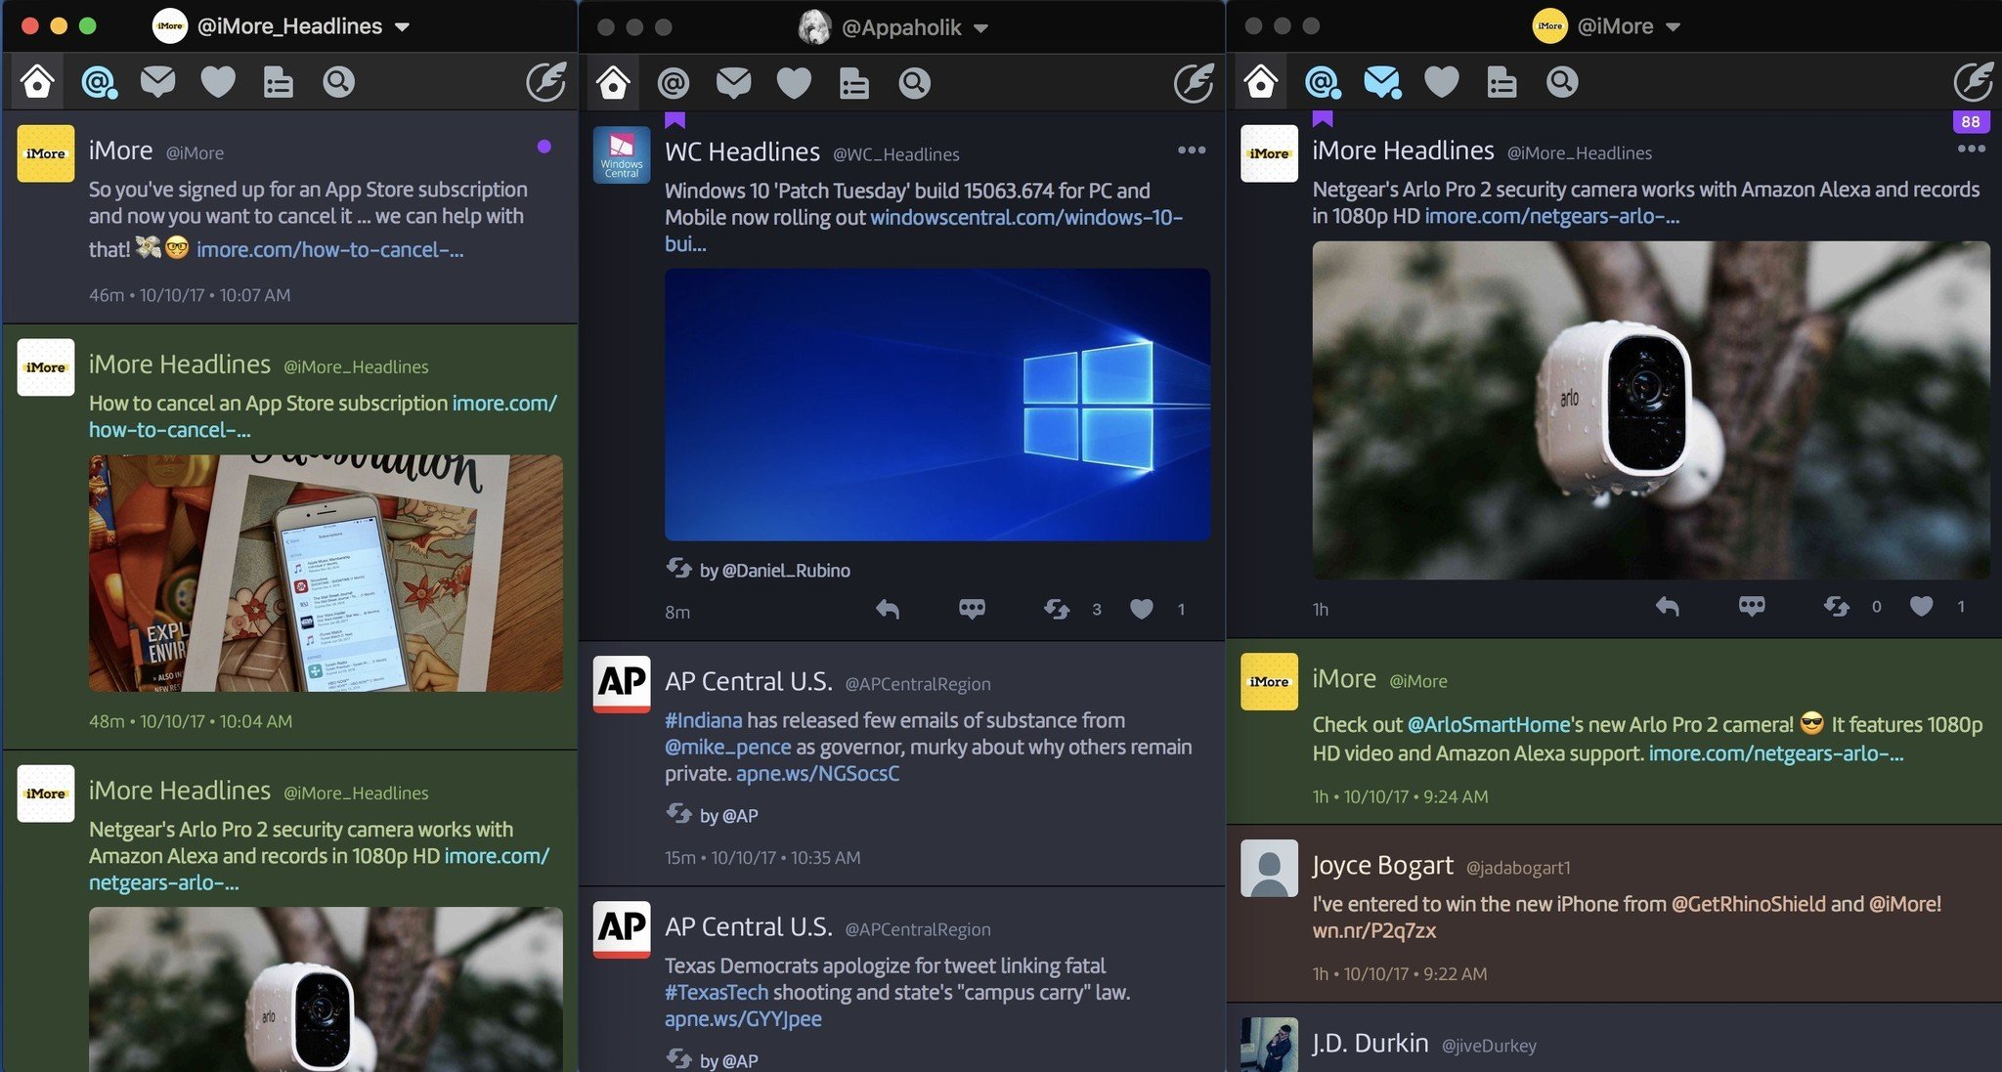
Task: Open Search tab in @iMore_Headlines window
Action: click(x=338, y=82)
